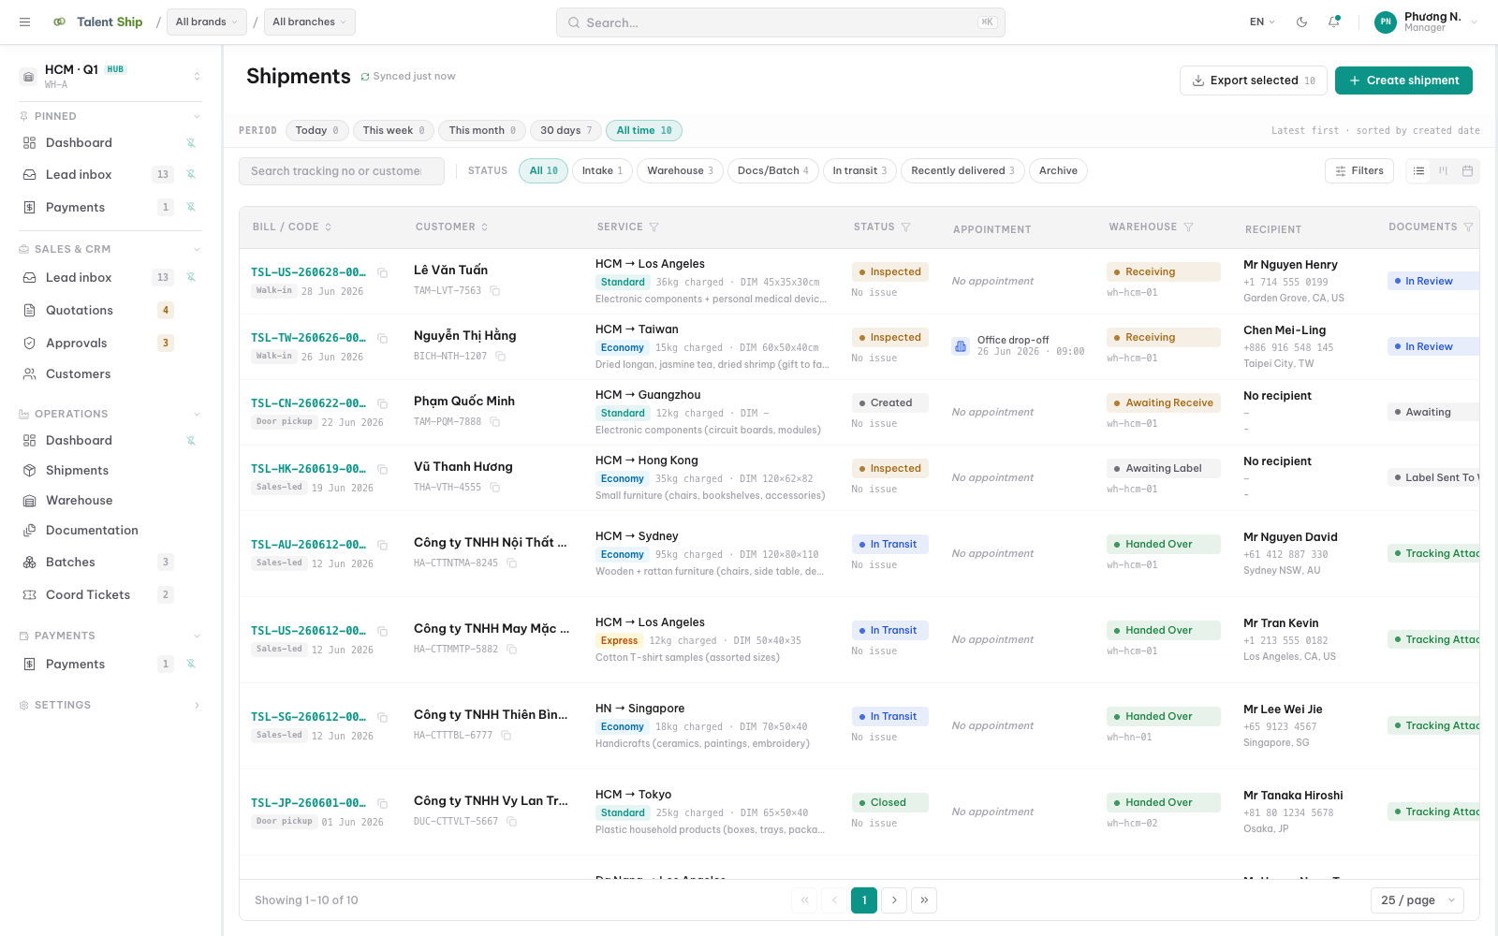Open shipment TSL-AU-260612 link

(308, 545)
